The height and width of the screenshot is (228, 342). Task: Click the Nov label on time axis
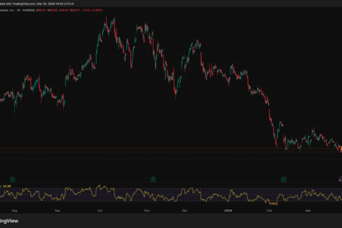coord(146,210)
